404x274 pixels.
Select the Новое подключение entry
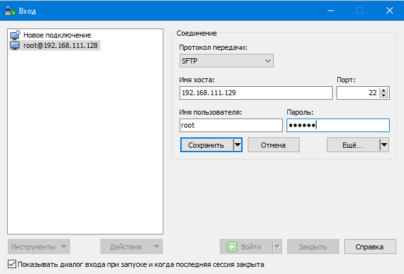click(57, 35)
